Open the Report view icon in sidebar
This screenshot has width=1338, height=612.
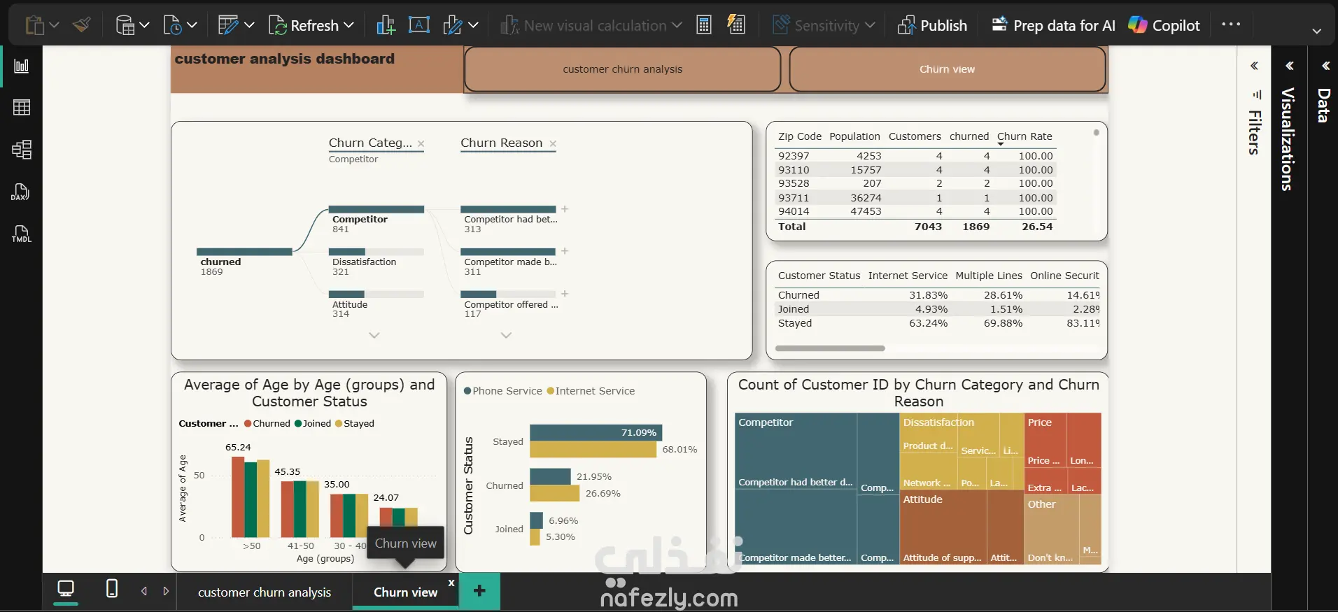click(x=22, y=66)
